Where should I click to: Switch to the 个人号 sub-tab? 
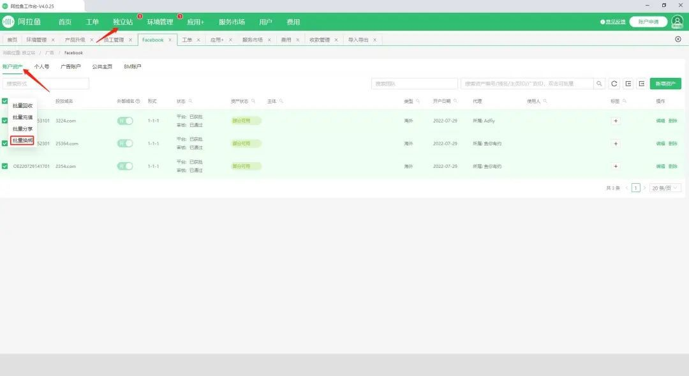pyautogui.click(x=41, y=66)
